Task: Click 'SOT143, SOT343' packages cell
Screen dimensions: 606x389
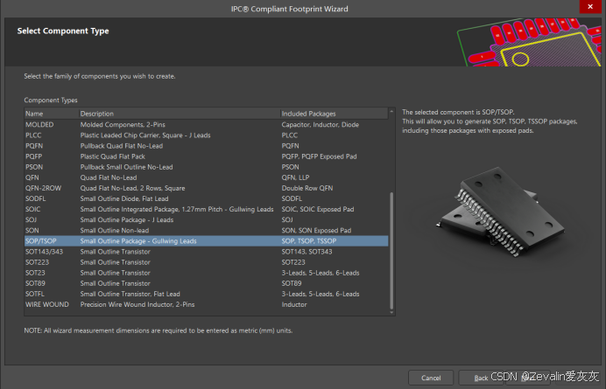Action: [307, 252]
